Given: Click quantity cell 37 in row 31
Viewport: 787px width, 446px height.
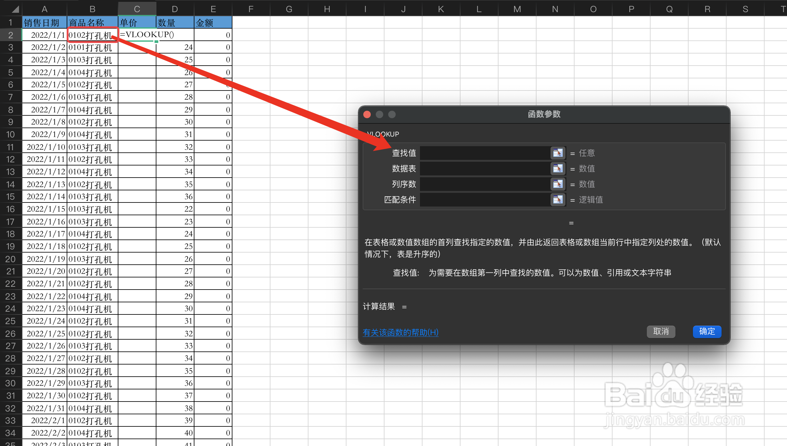Looking at the screenshot, I should (175, 396).
